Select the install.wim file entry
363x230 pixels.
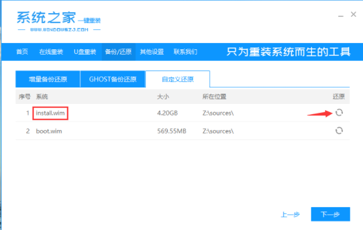click(x=51, y=113)
